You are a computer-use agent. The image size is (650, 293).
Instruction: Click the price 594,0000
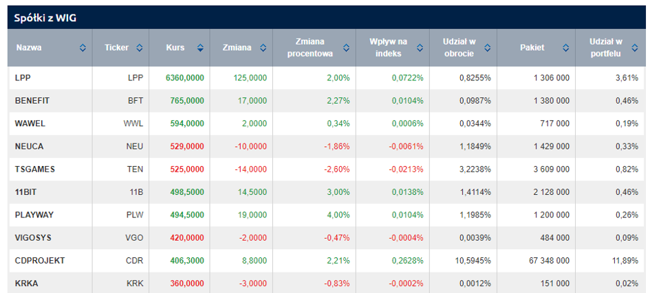tap(187, 123)
